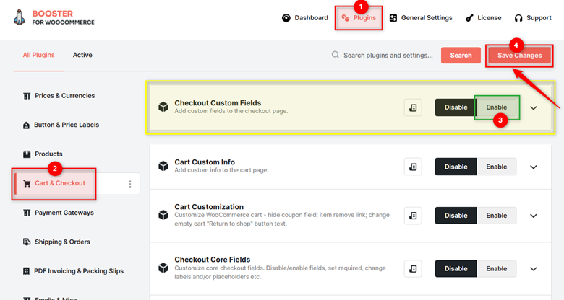Click the magnifier icon in search bar
The height and width of the screenshot is (300, 564).
[336, 55]
